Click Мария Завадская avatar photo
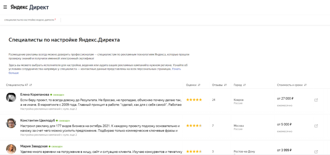 (x=11, y=149)
